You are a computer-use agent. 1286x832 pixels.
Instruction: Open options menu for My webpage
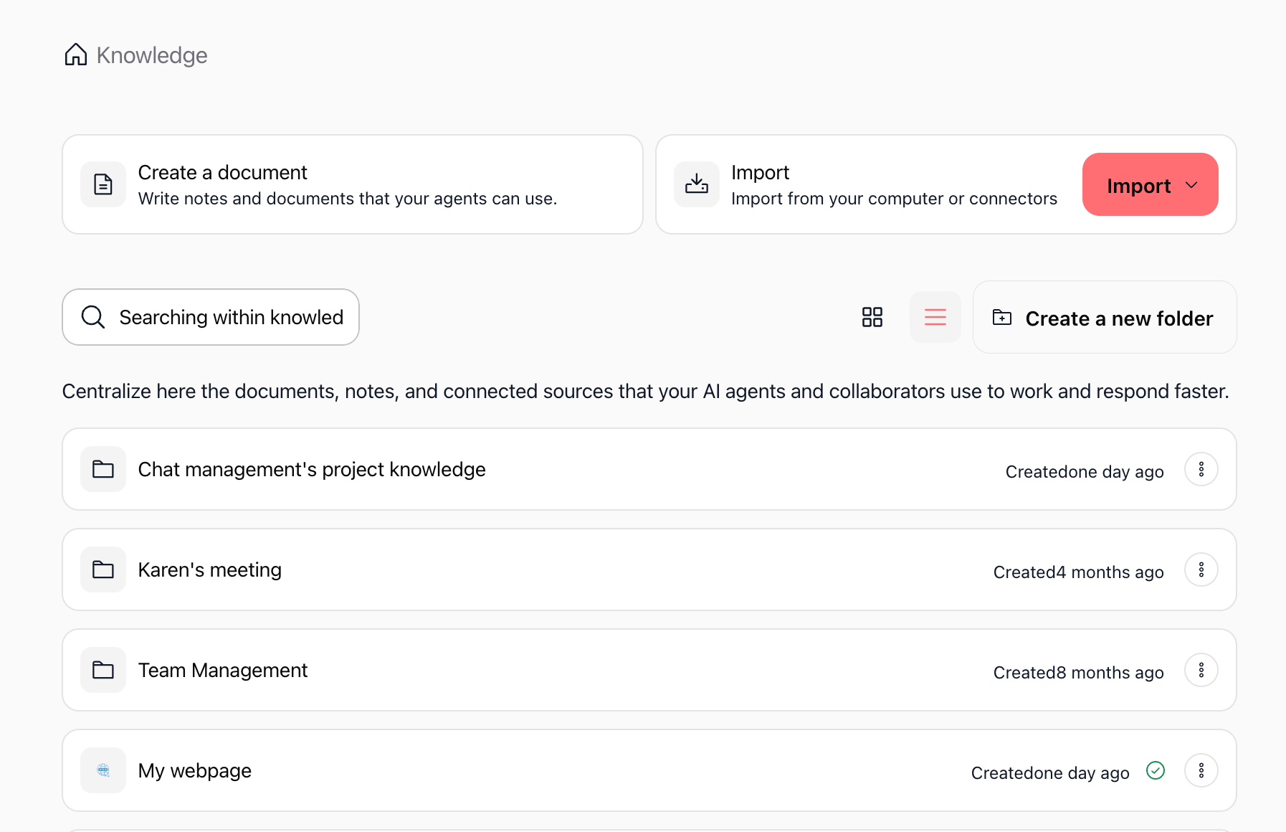(x=1201, y=770)
